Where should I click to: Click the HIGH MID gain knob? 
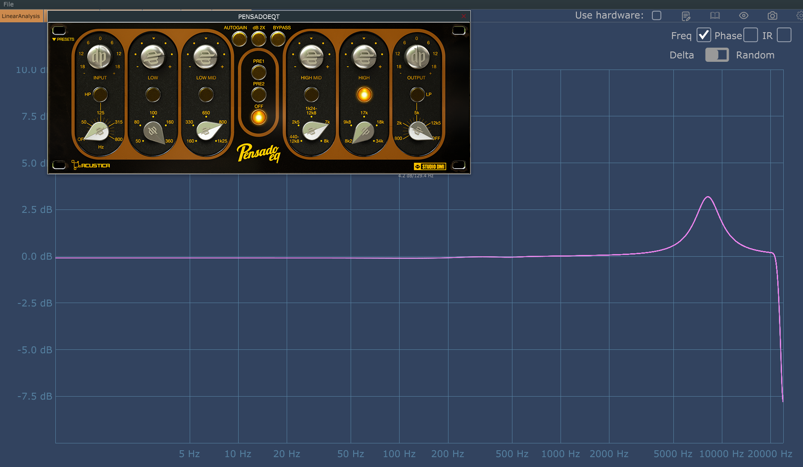311,57
